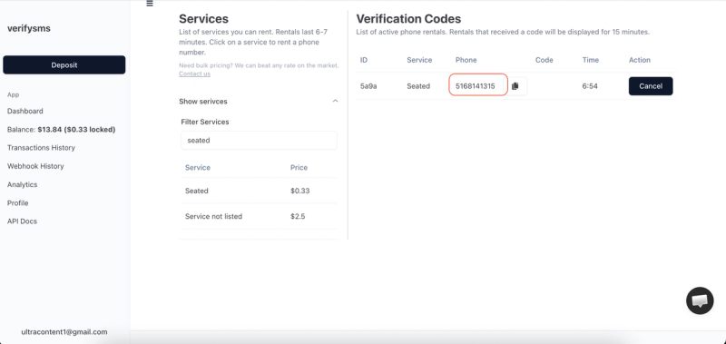
Task: Click the Deposit button
Action: (x=64, y=64)
